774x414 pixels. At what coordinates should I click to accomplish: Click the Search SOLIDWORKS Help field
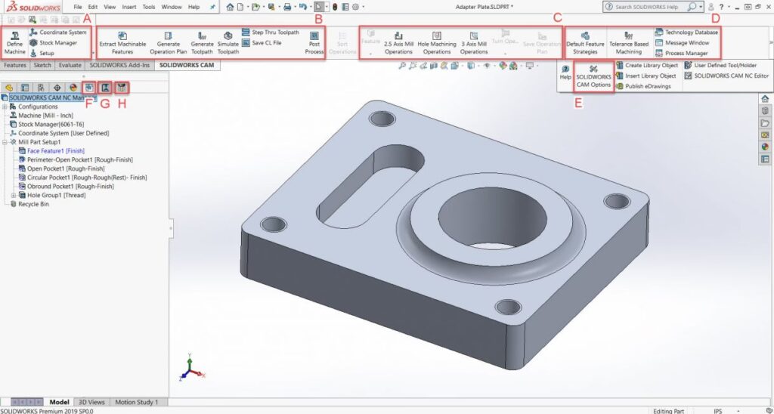coord(649,7)
